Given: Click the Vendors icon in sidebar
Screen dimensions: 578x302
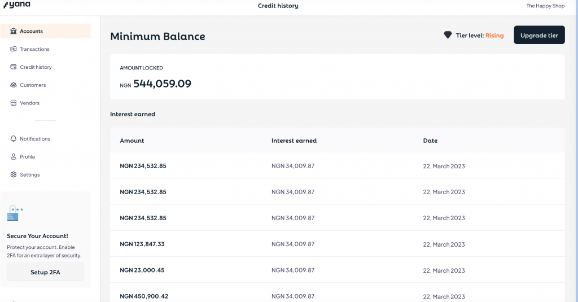Looking at the screenshot, I should click(14, 103).
